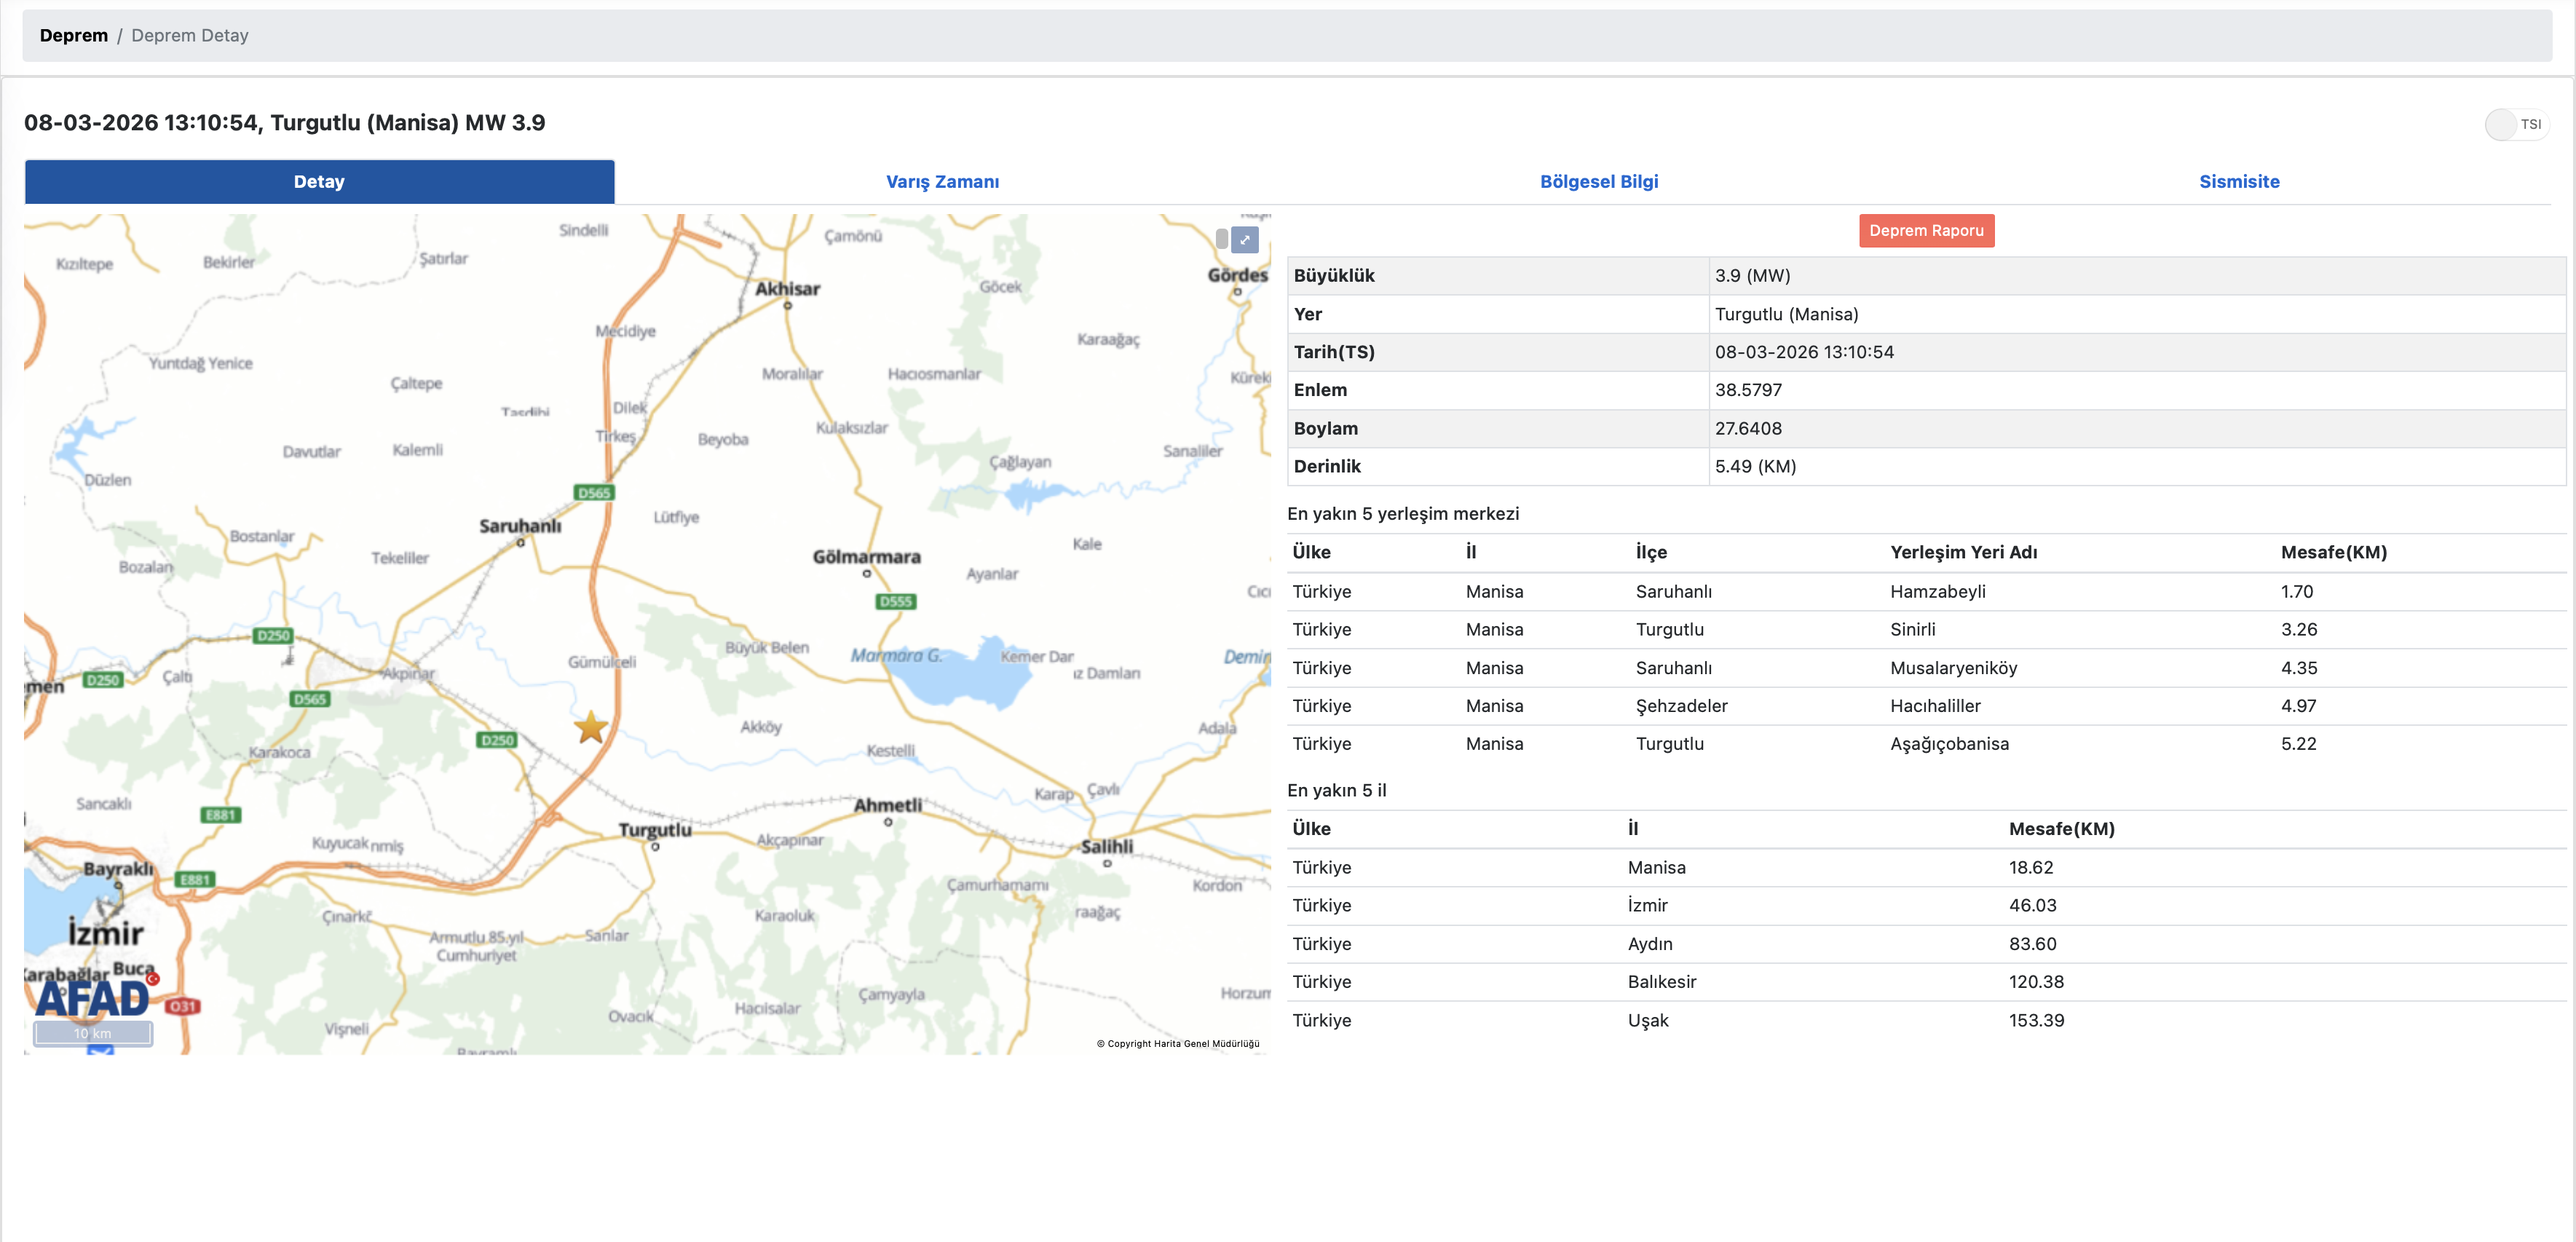Click the gold epicenter star marker
The height and width of the screenshot is (1242, 2576).
[591, 727]
